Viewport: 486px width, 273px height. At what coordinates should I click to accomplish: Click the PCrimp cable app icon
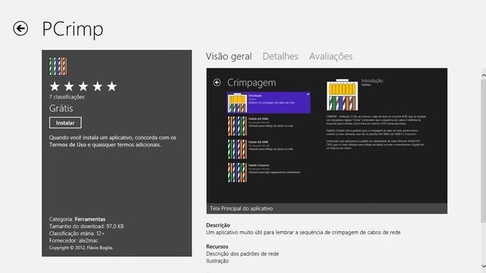[x=58, y=66]
